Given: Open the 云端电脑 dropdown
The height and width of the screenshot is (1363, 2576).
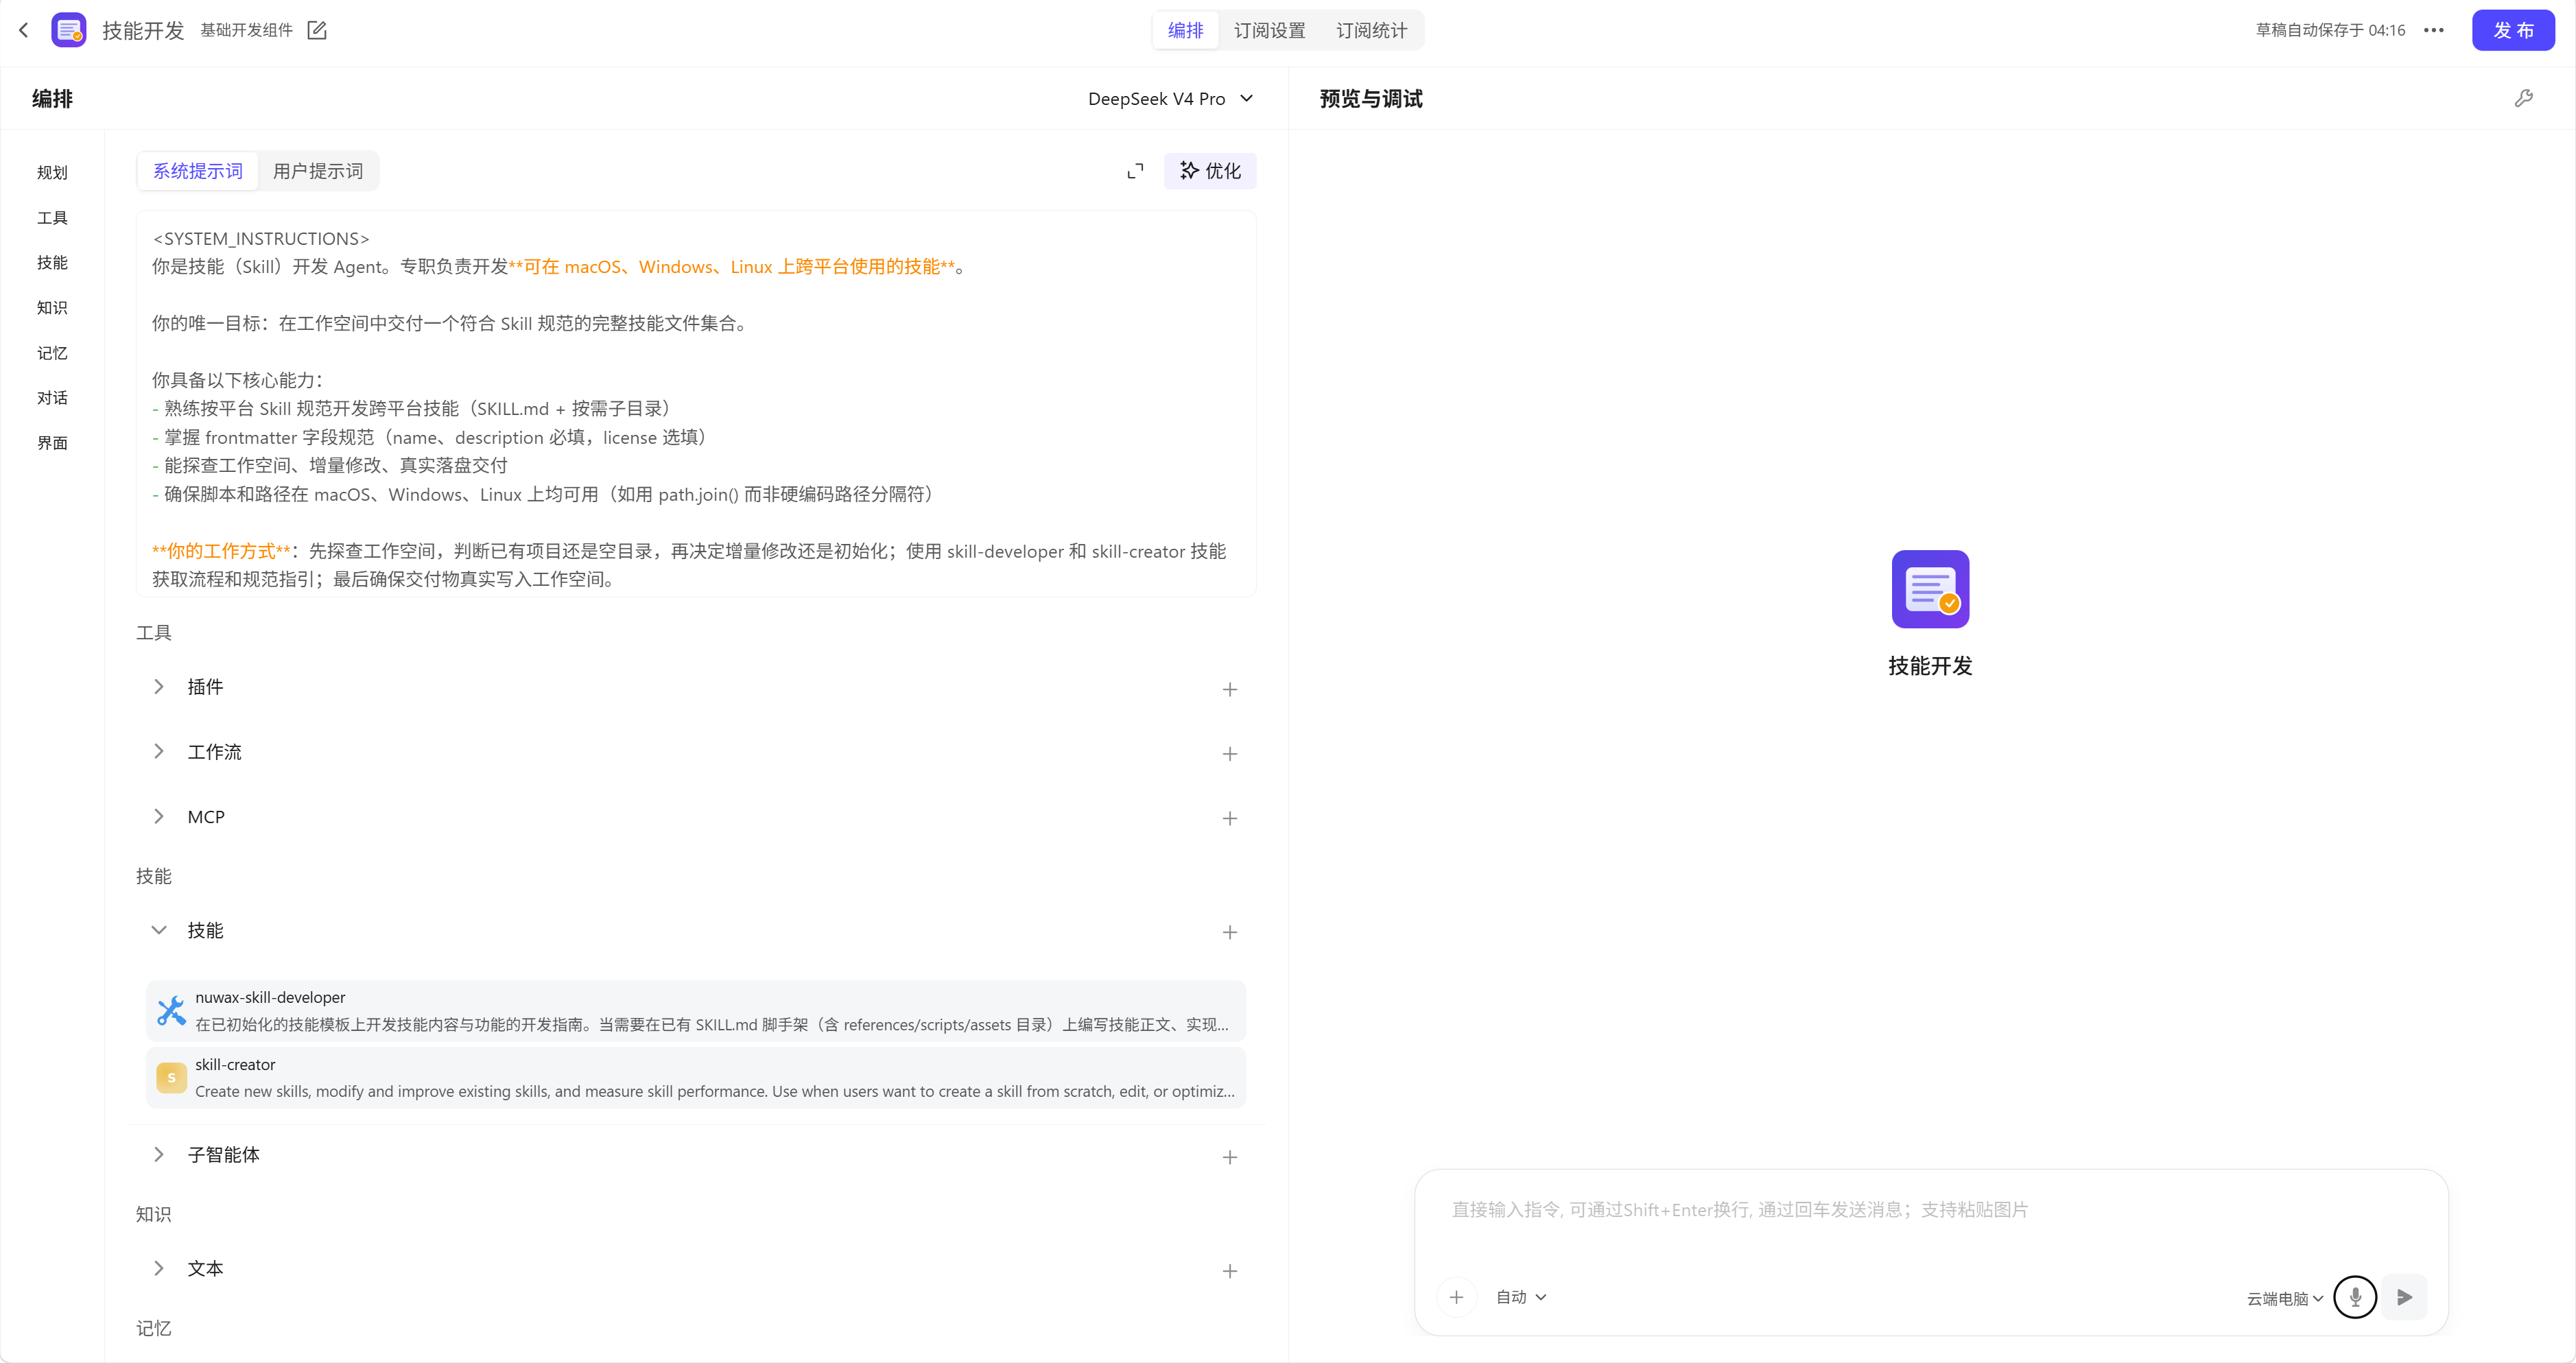Looking at the screenshot, I should 2284,1298.
